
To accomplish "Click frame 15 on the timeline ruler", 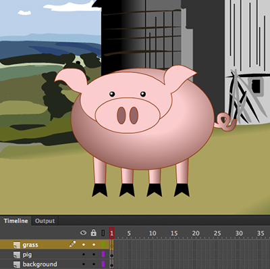I will point(174,233).
